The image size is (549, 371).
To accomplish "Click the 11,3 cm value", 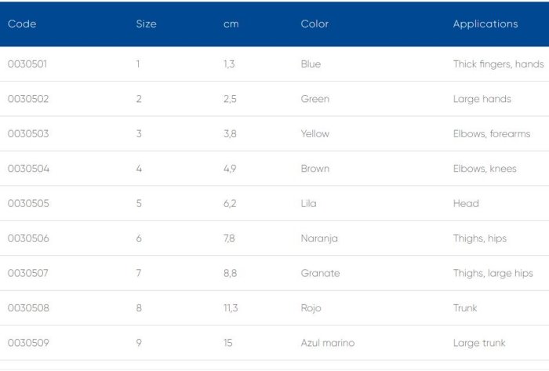I will point(231,308).
